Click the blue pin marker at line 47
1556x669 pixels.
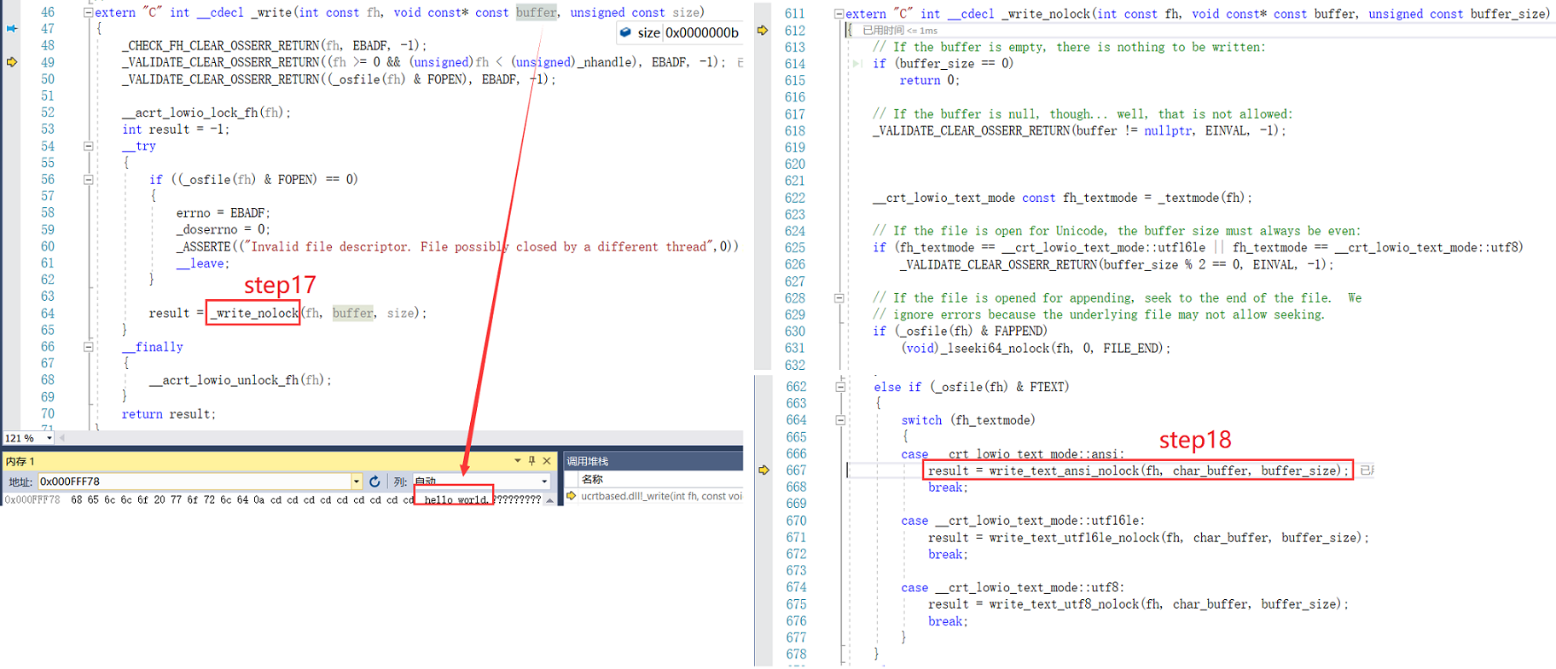tap(12, 29)
